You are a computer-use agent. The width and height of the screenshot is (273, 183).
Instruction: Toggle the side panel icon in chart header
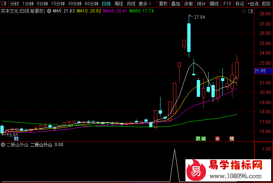coord(251,11)
